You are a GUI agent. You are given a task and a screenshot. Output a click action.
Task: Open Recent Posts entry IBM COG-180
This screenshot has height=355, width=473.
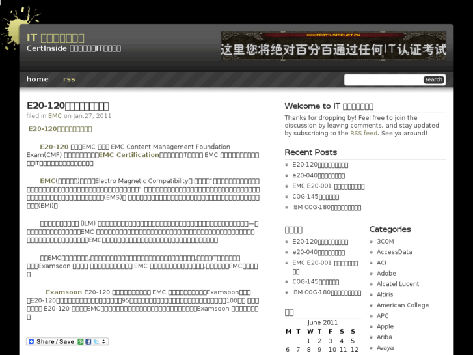[327, 207]
